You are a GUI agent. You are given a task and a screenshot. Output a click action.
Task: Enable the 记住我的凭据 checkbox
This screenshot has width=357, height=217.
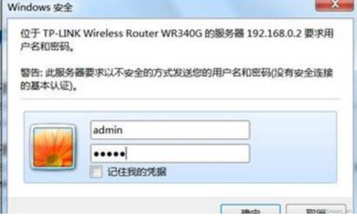96,171
